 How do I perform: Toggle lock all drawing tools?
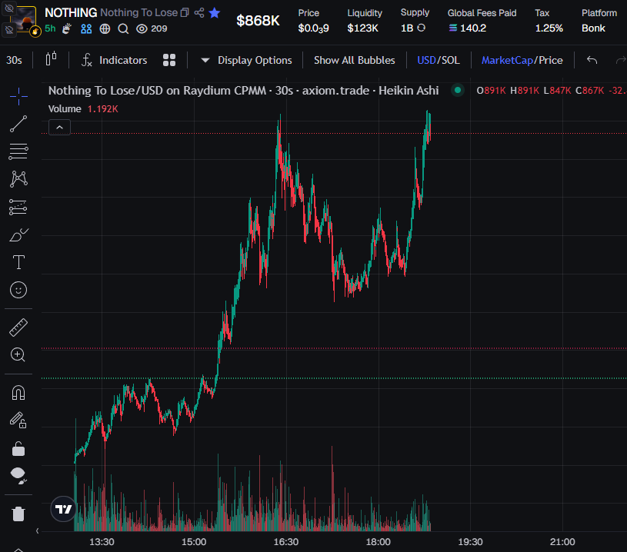18,449
